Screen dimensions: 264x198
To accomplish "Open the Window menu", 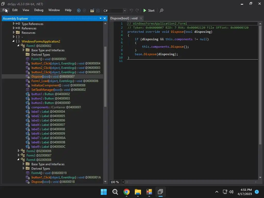I will pyautogui.click(x=54, y=10).
